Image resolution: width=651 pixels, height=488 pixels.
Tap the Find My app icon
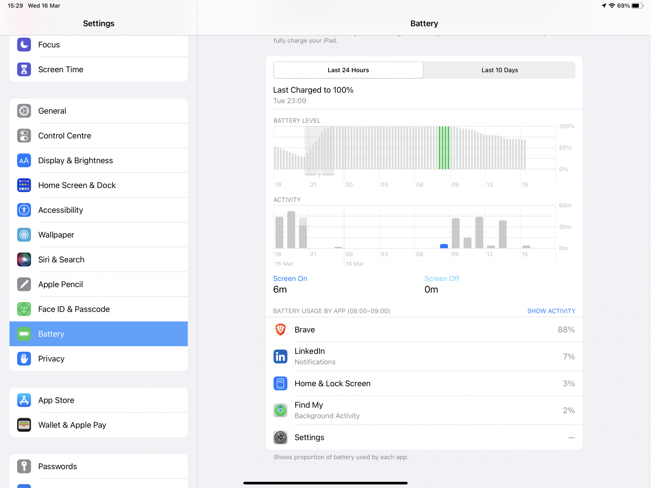[x=280, y=410]
